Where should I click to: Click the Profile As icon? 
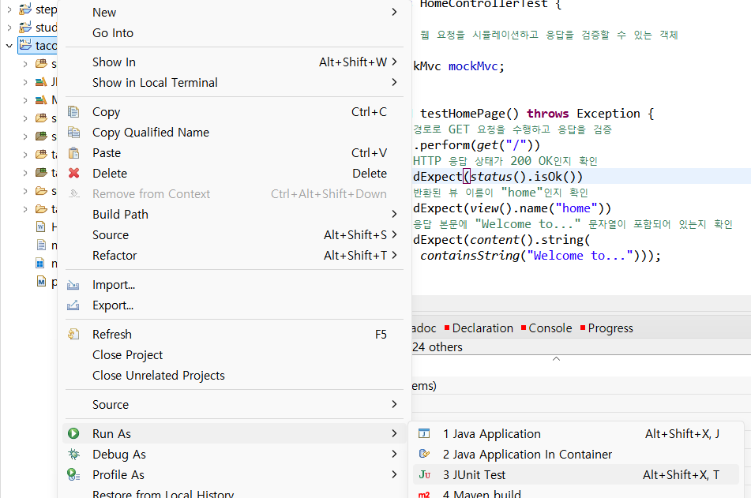coord(73,474)
